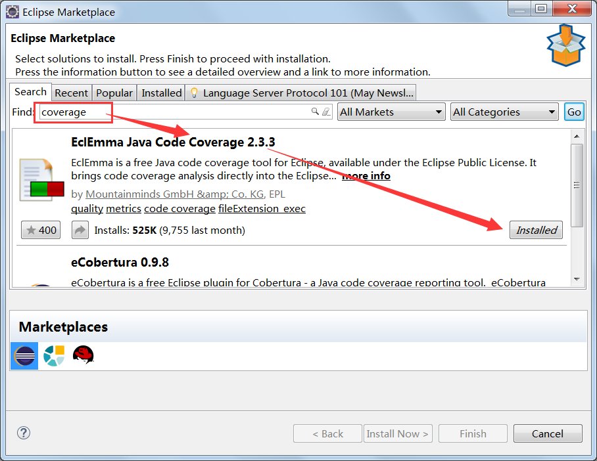Click the results list scrollbar thumb
This screenshot has width=597, height=461.
577,185
